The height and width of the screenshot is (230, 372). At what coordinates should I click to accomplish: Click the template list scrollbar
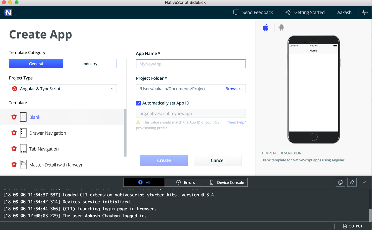coord(125,133)
